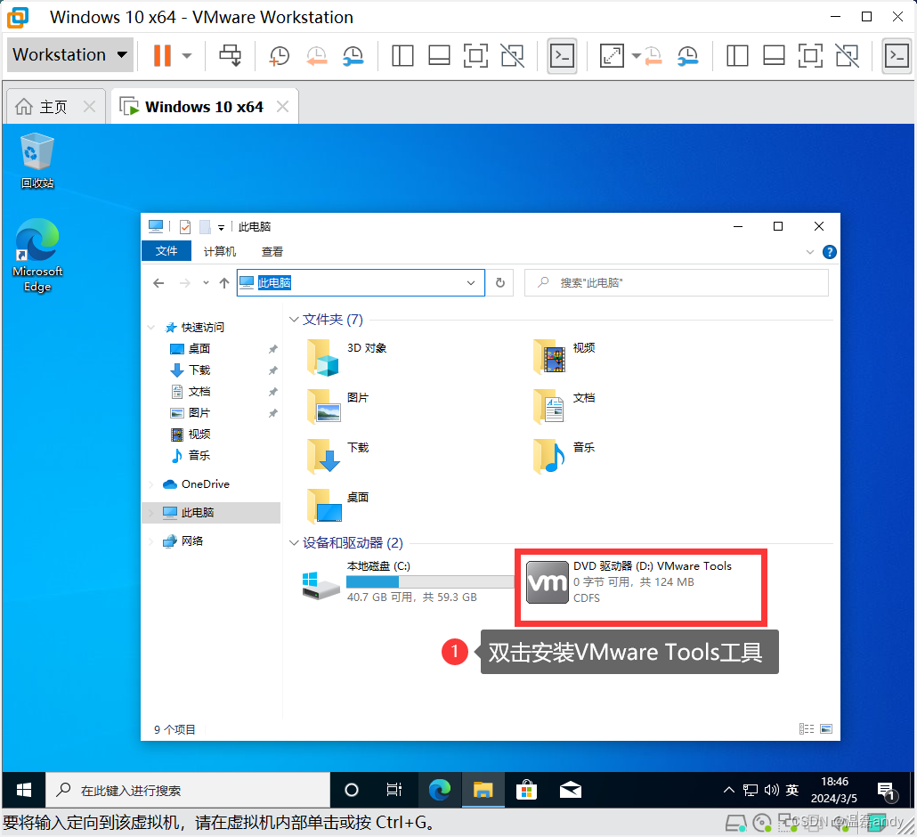917x837 pixels.
Task: Pause the virtual machine
Action: tap(162, 55)
